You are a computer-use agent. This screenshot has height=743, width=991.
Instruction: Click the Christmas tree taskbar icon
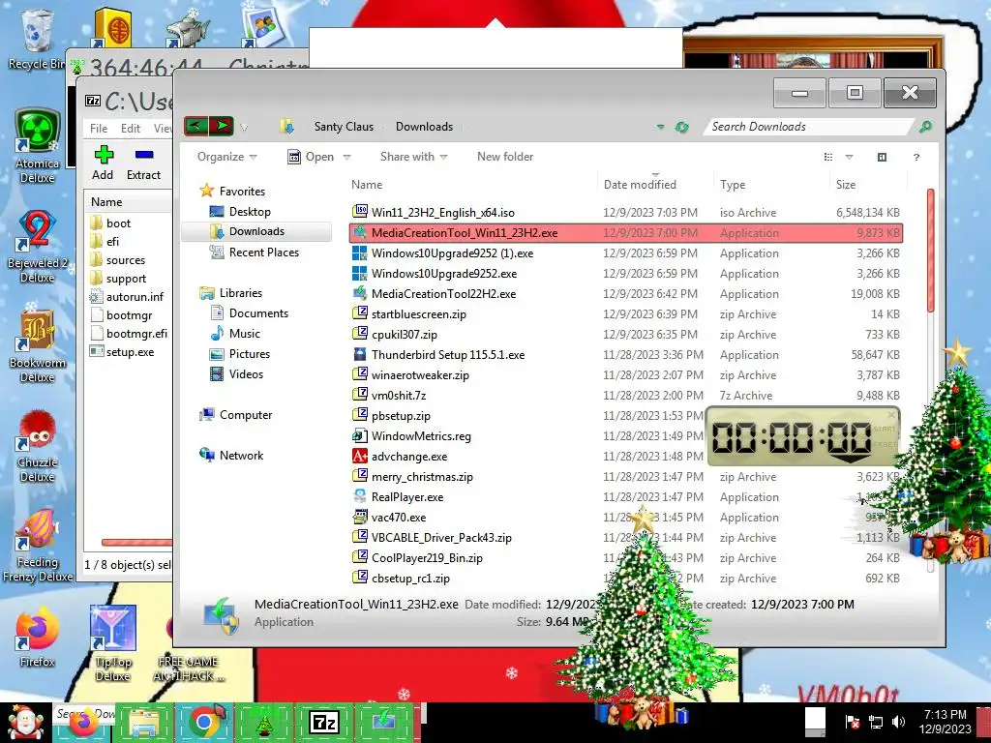coord(263,722)
